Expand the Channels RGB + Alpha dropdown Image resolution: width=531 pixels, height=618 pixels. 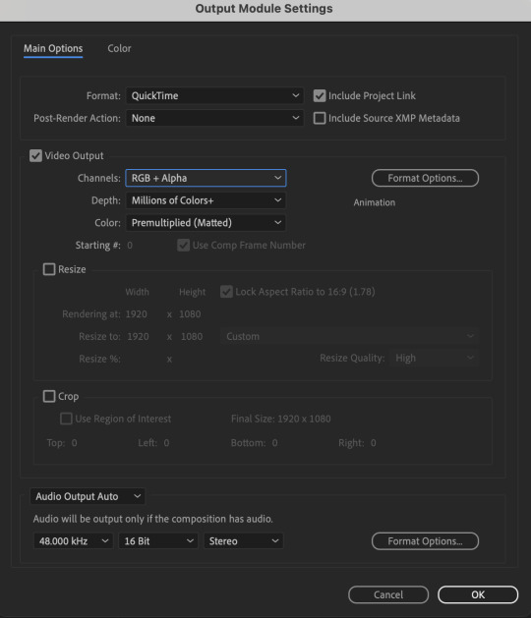pyautogui.click(x=206, y=178)
